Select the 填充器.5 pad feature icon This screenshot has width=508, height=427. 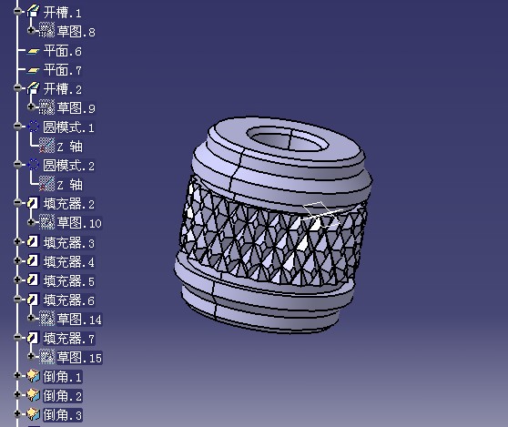coord(33,280)
